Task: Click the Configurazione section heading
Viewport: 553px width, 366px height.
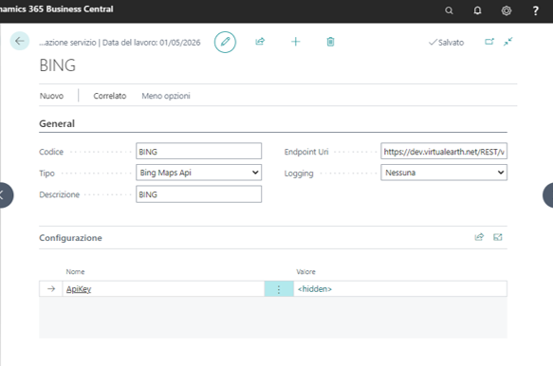Action: [x=70, y=238]
